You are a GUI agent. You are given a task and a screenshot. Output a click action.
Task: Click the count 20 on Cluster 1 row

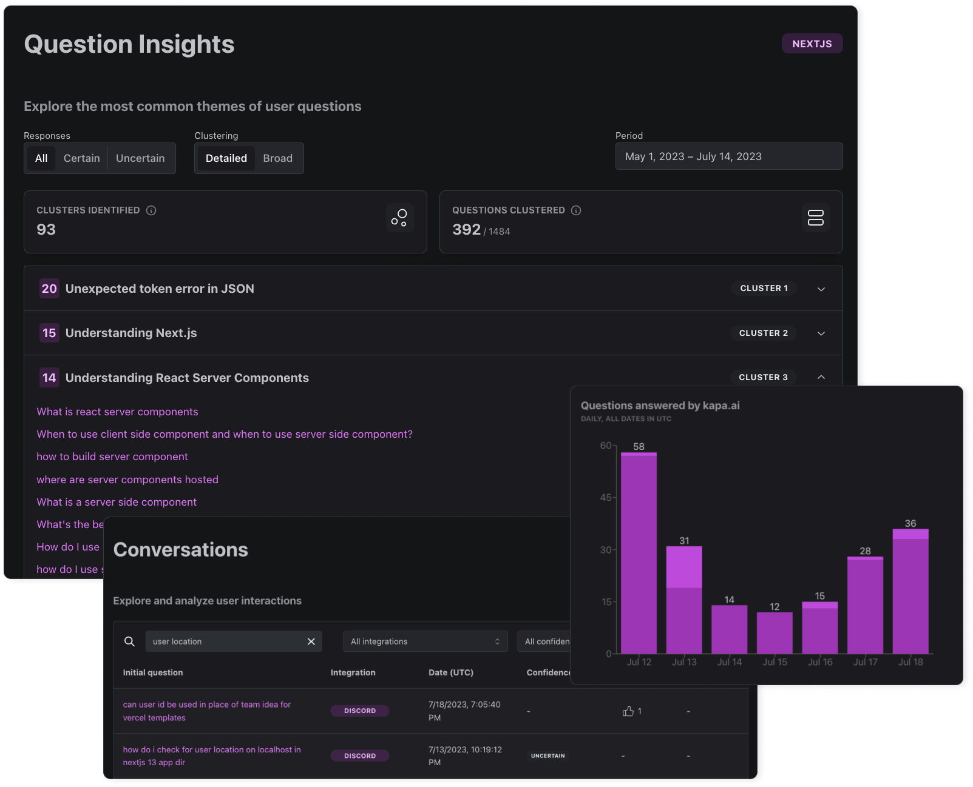49,289
